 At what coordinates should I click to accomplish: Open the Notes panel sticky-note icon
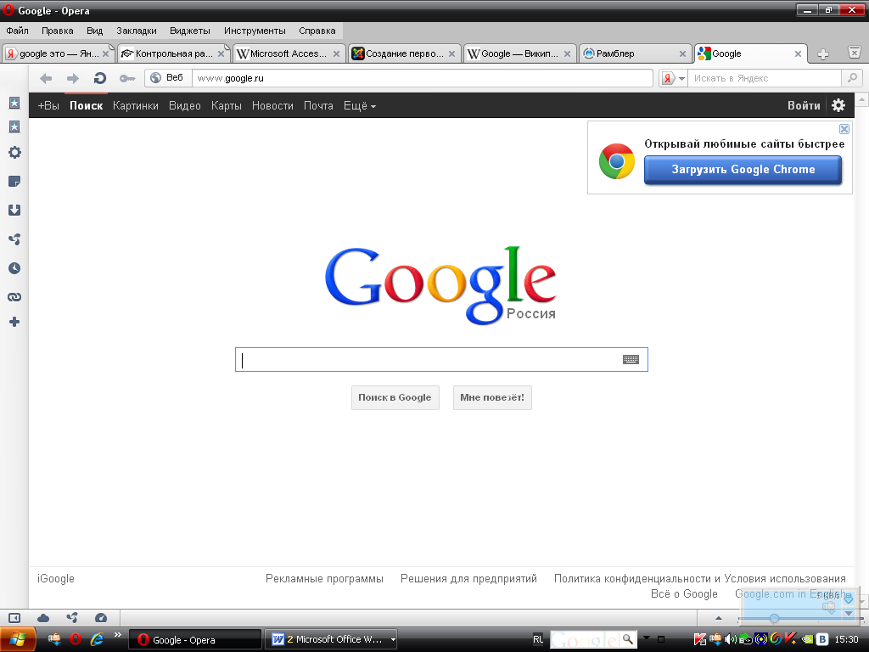click(14, 182)
